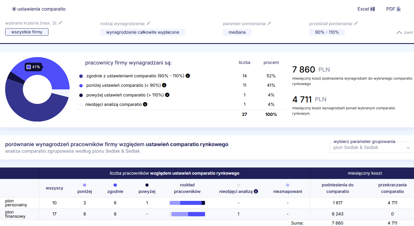Image resolution: width=414 pixels, height=226 pixels.
Task: Click the pion personalny distribution bar
Action: click(x=187, y=203)
